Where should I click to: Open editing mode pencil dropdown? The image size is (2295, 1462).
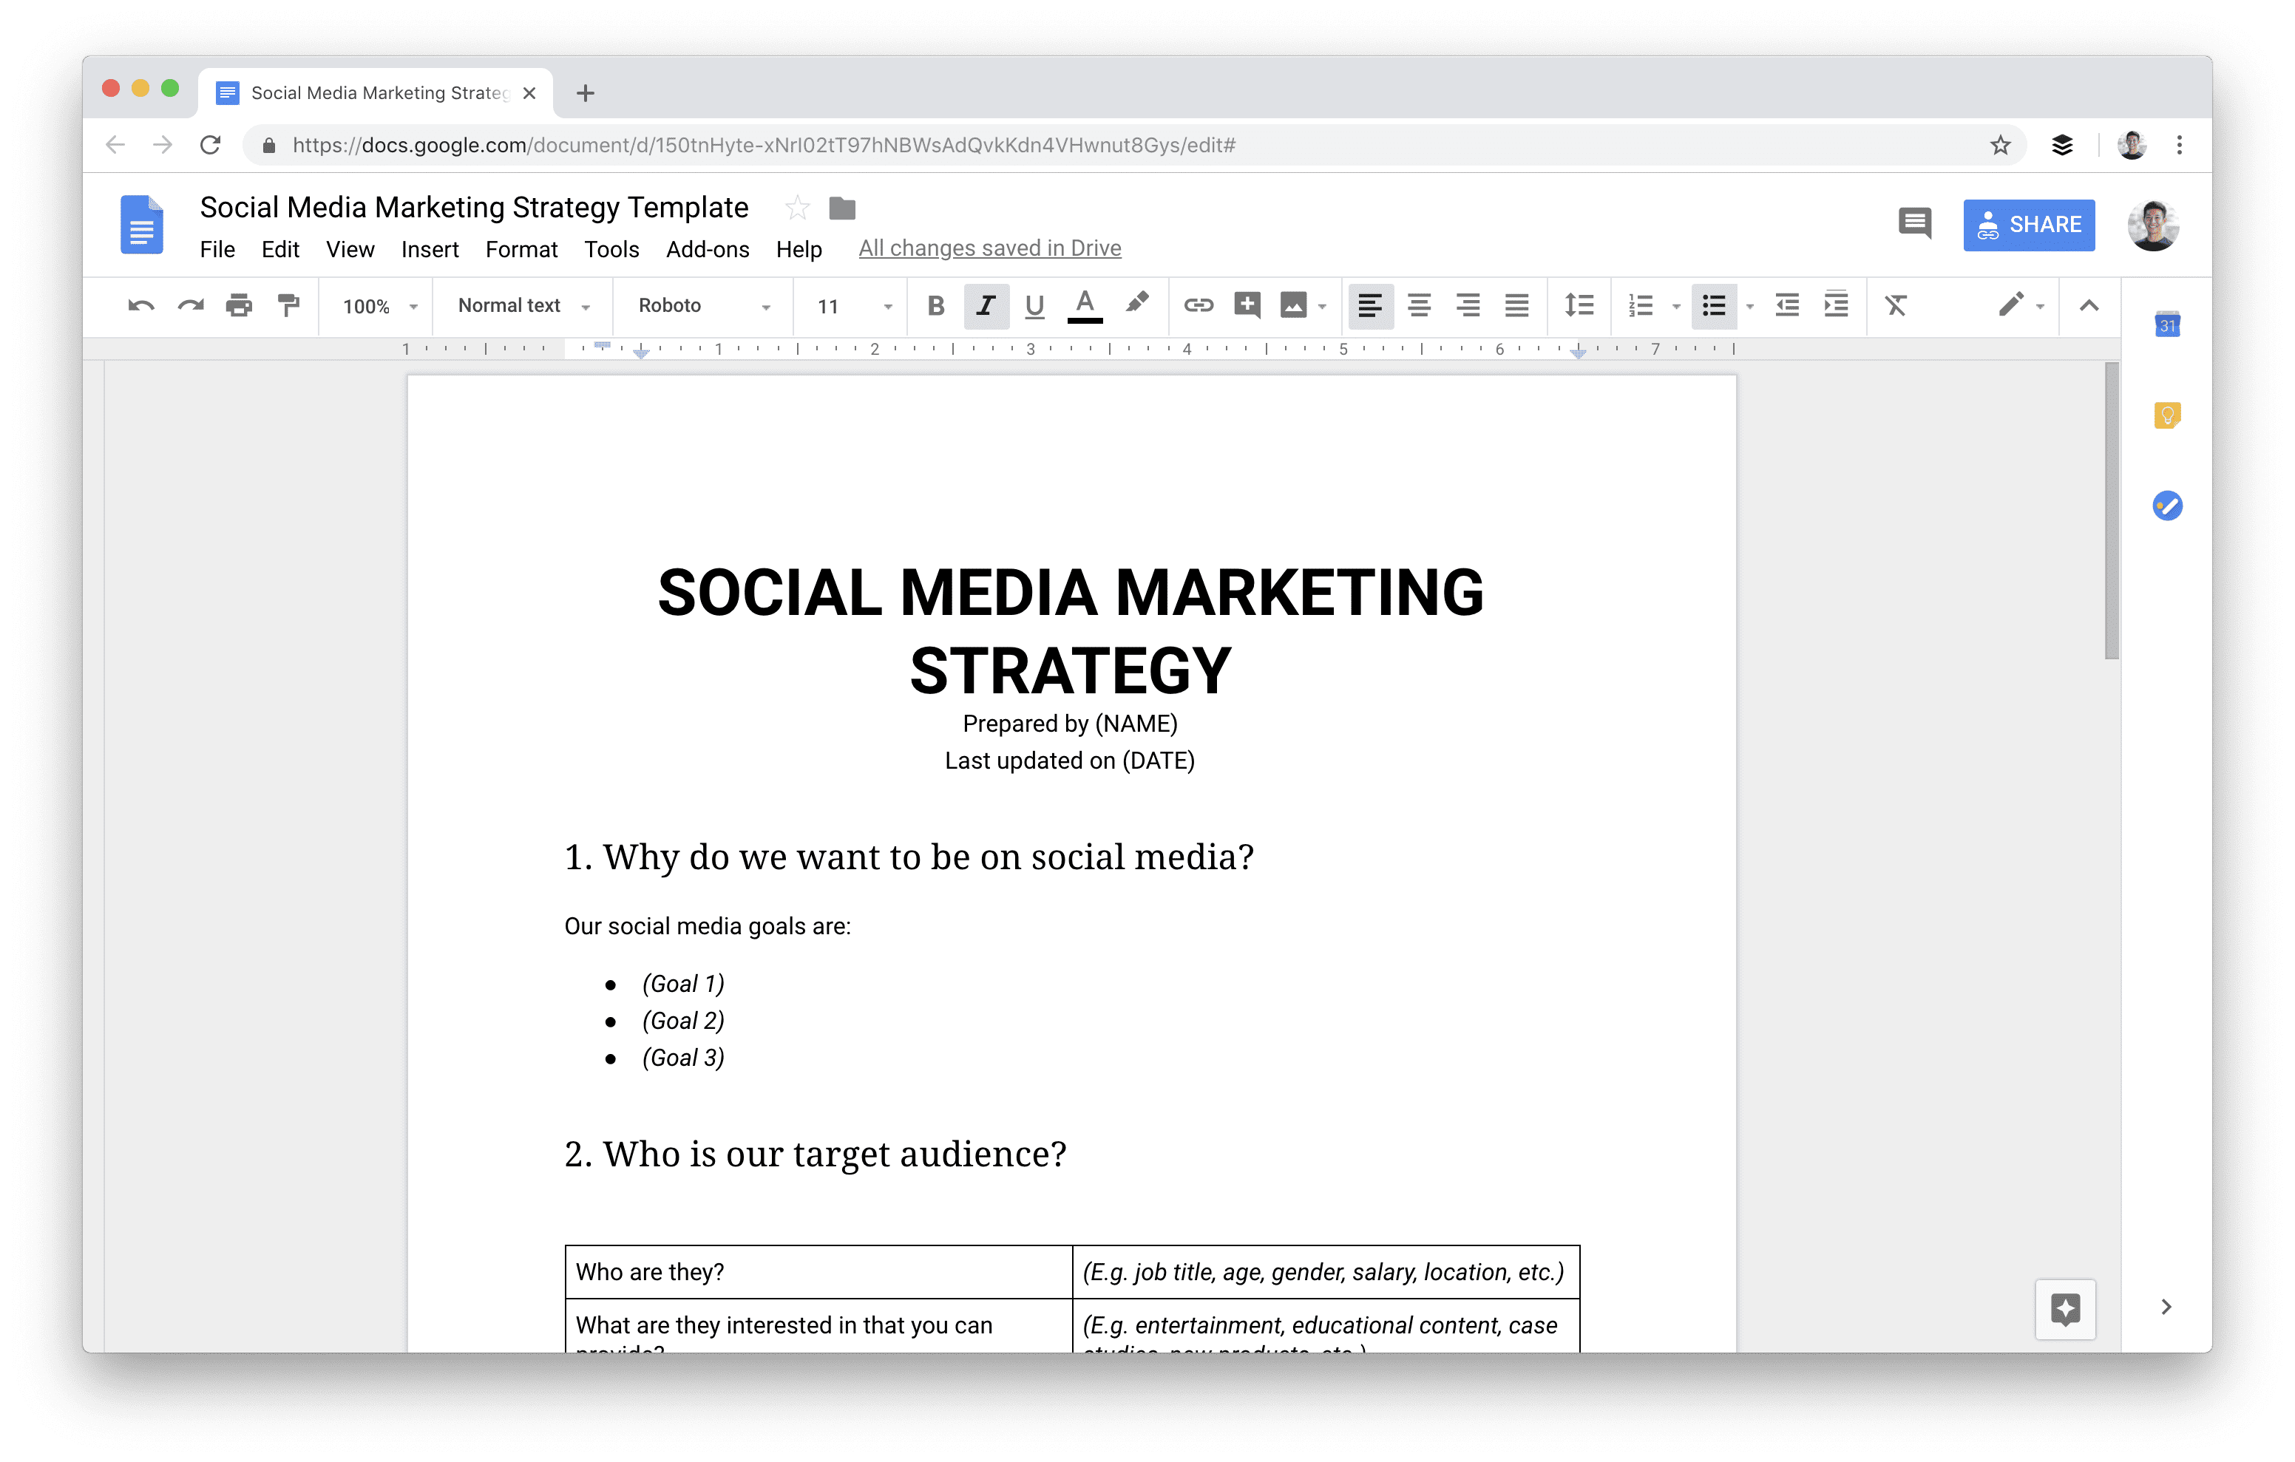point(2021,306)
